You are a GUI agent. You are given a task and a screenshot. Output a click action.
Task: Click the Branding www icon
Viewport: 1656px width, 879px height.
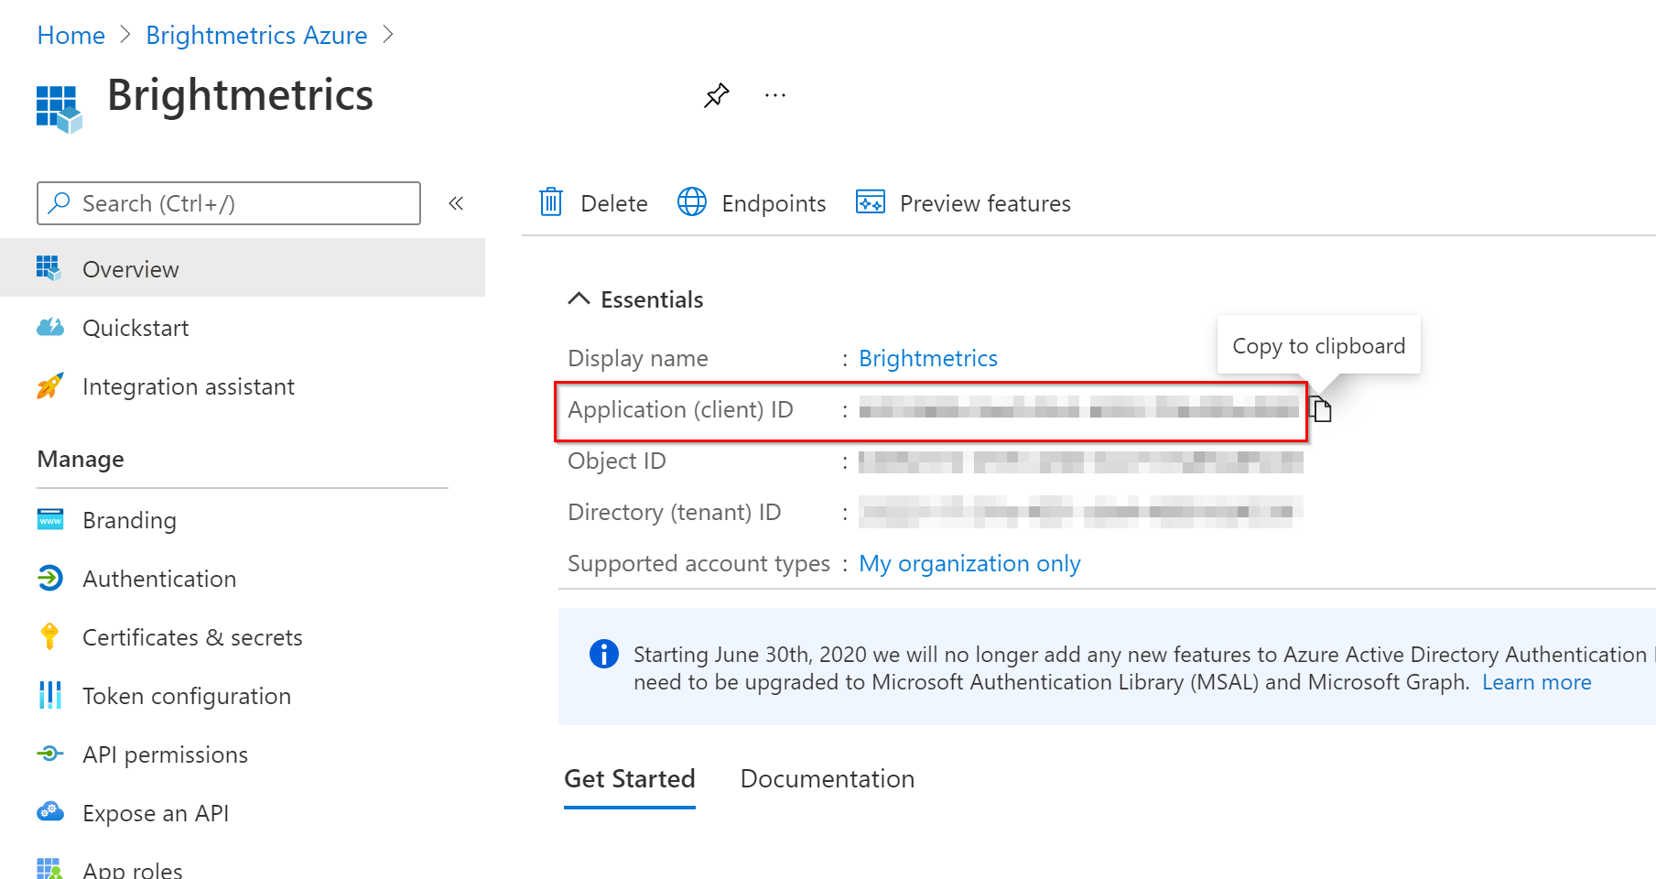[x=50, y=519]
